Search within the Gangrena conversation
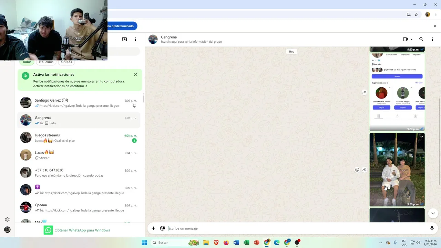 tap(421, 39)
